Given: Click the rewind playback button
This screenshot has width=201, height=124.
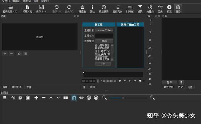Looking at the screenshot, I should (x=125, y=81).
